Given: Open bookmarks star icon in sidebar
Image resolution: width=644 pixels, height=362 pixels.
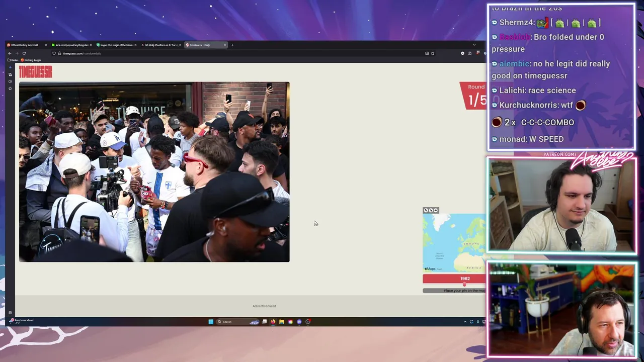Looking at the screenshot, I should pos(10,88).
